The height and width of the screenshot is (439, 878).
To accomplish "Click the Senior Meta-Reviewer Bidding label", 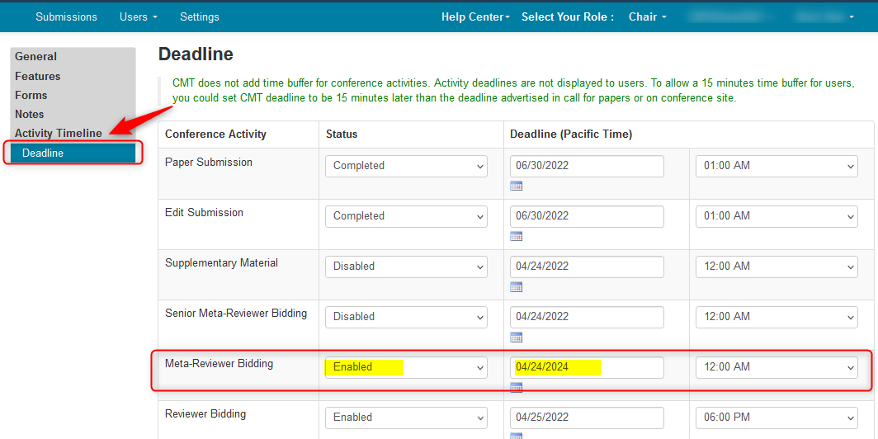I will click(x=236, y=314).
